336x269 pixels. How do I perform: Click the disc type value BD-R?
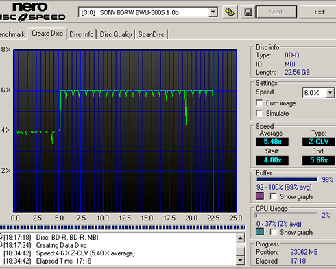pos(292,55)
